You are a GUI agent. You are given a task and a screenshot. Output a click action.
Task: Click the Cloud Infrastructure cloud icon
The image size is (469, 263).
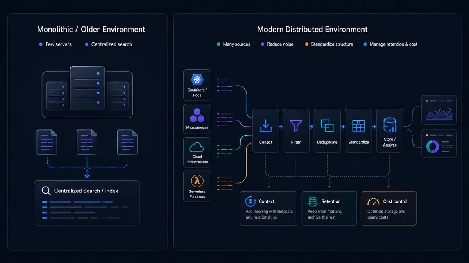tap(197, 147)
